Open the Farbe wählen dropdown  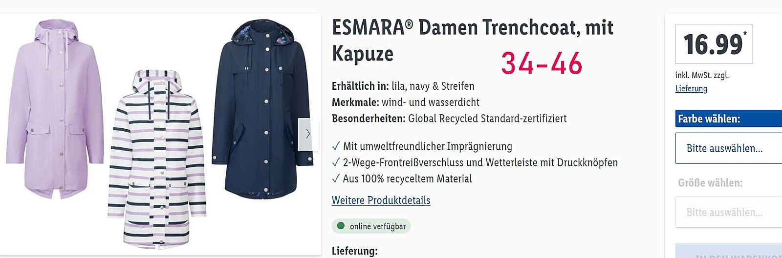tap(729, 148)
